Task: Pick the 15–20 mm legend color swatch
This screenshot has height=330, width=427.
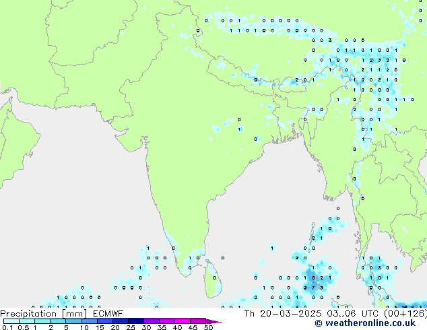Action: 104,321
